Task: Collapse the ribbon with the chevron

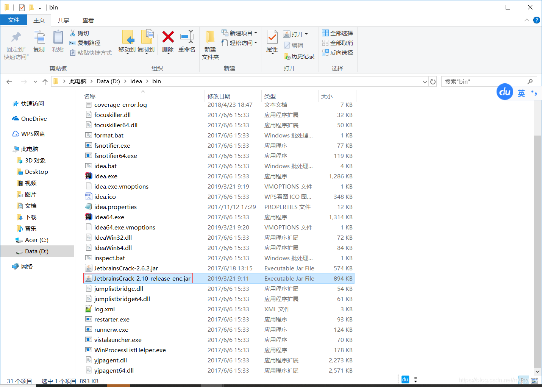Action: click(x=527, y=20)
